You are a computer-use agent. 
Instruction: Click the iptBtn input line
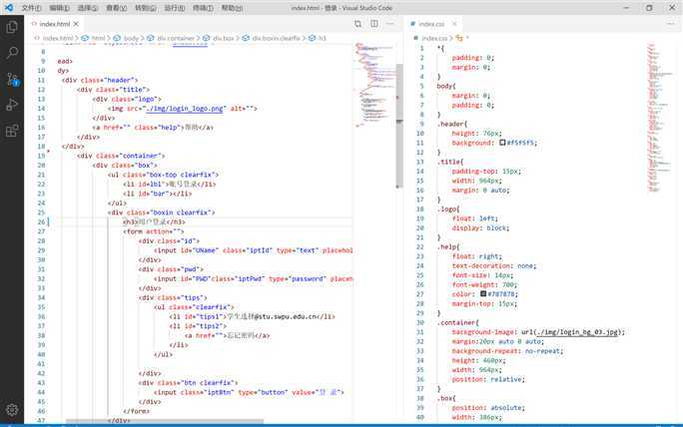click(x=249, y=393)
